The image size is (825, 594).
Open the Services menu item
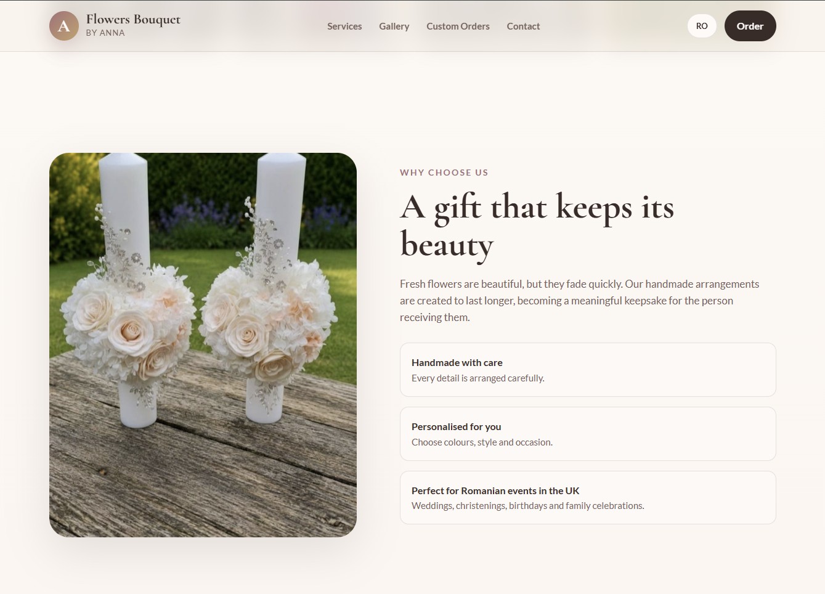point(344,26)
